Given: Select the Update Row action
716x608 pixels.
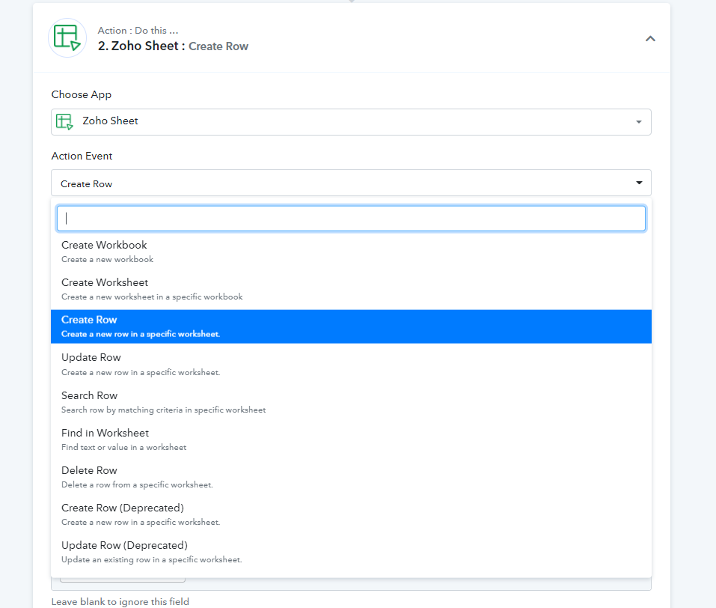Looking at the screenshot, I should (351, 365).
